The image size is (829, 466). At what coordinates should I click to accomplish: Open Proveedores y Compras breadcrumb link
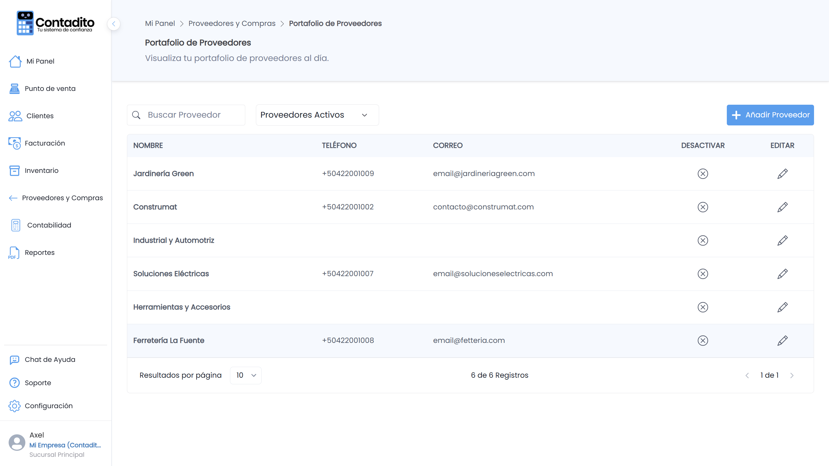[x=232, y=24]
